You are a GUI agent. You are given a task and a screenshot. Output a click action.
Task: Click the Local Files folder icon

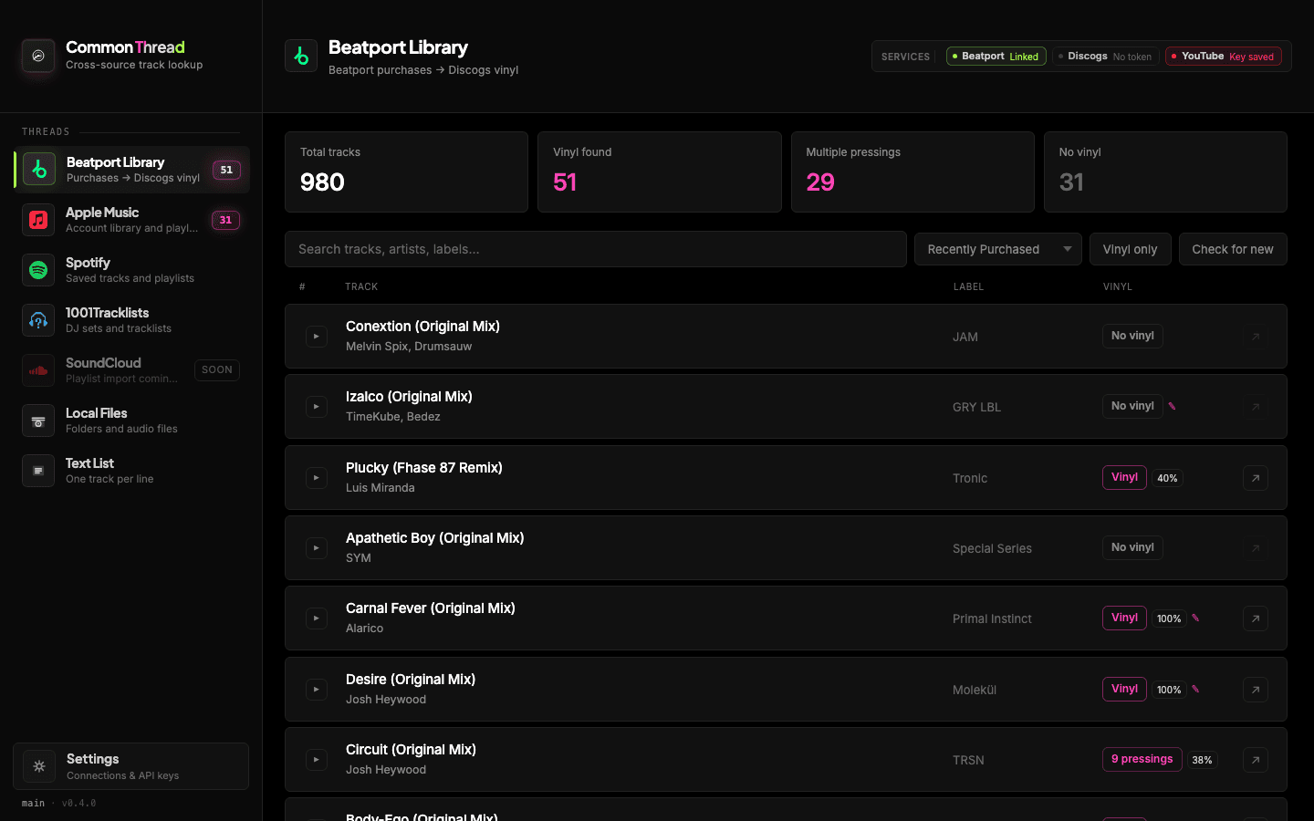(38, 421)
